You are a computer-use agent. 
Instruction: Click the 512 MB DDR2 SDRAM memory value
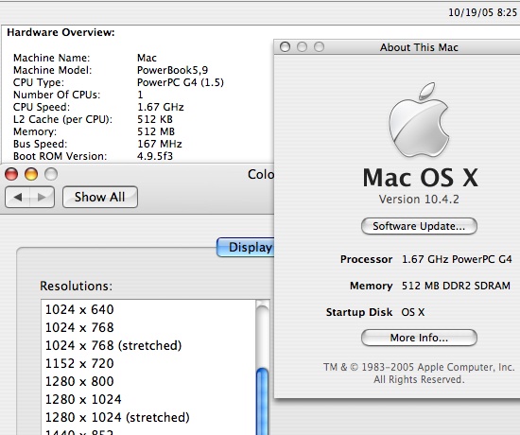pyautogui.click(x=456, y=286)
